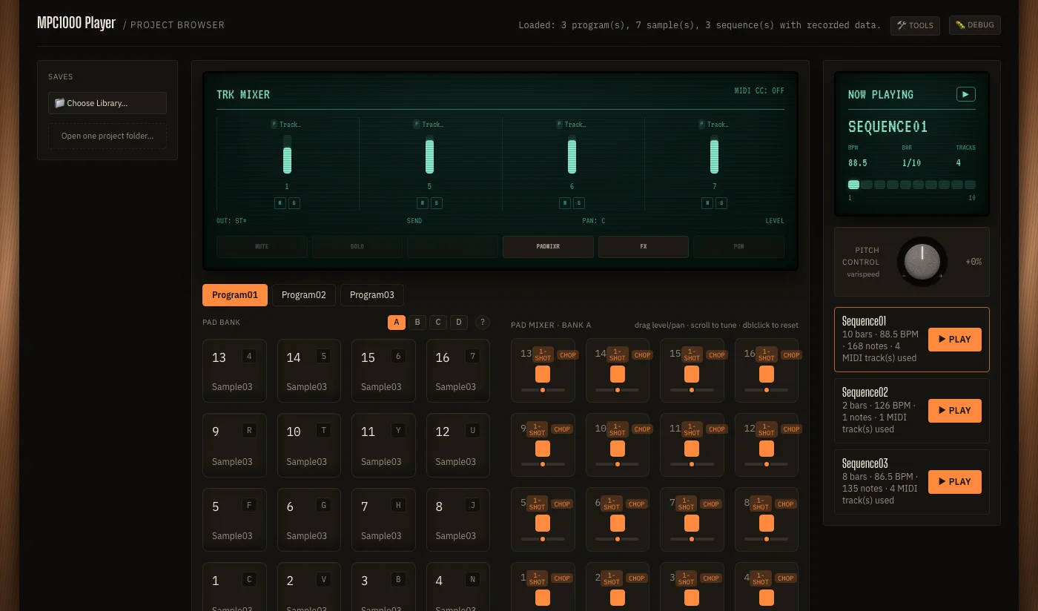Click the pan slider on mixer pad 12
The image size is (1038, 611).
(767, 464)
